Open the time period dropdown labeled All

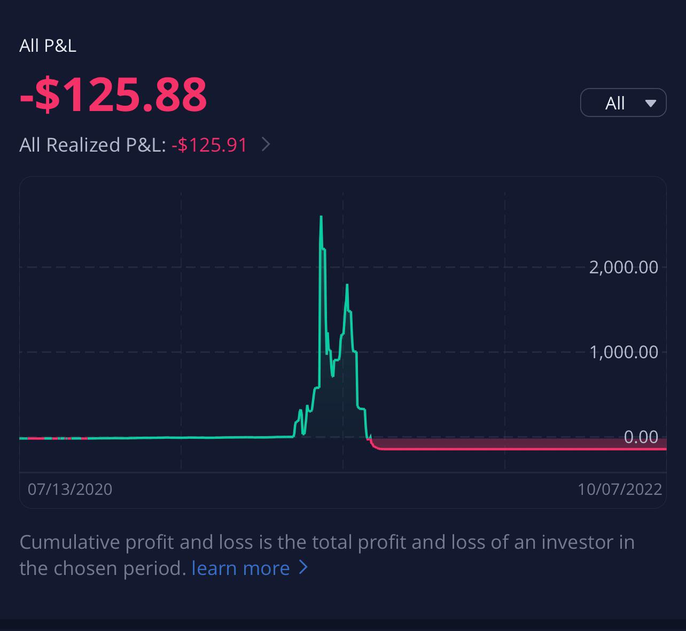622,102
